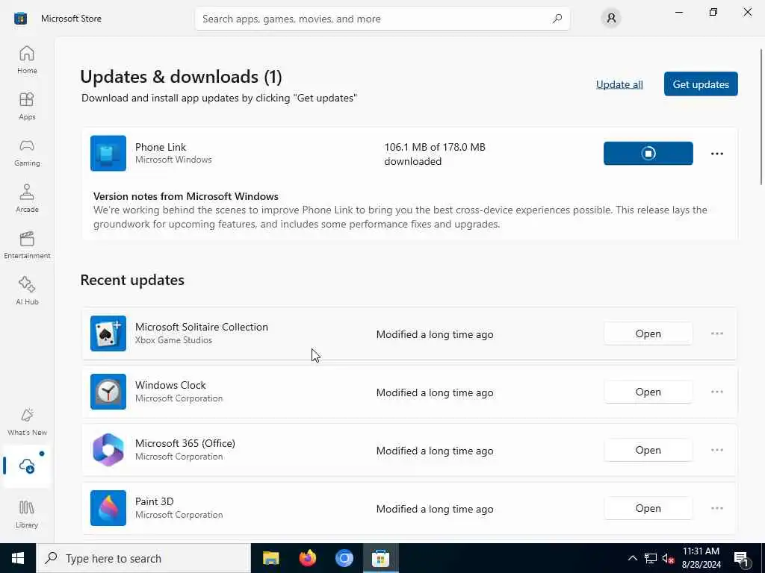Viewport: 765px width, 573px height.
Task: Click the Phone Link app name
Action: (x=161, y=147)
